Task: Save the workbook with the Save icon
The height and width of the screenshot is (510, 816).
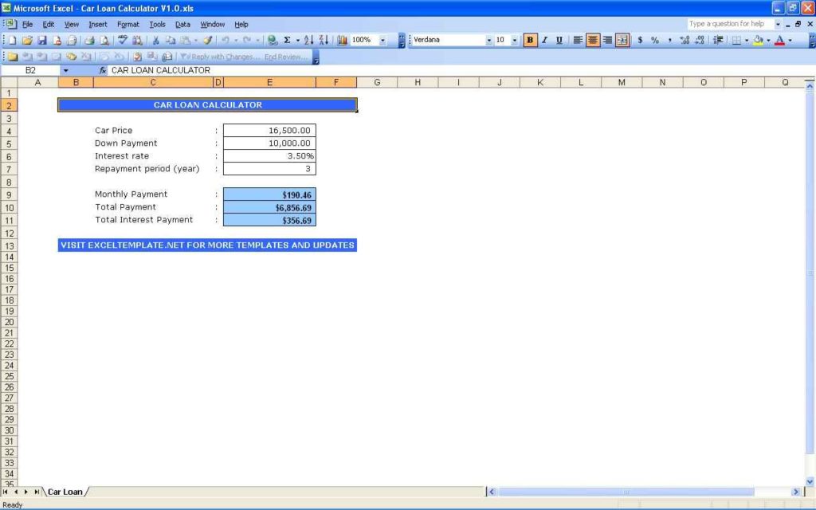Action: [x=42, y=40]
